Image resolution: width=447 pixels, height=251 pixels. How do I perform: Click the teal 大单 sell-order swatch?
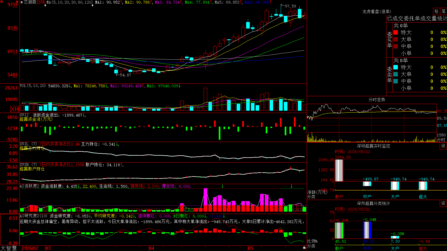[396, 74]
